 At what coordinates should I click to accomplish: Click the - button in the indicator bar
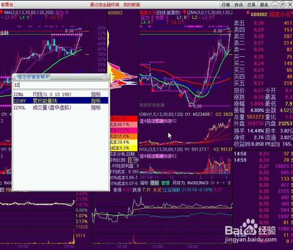pos(223,183)
